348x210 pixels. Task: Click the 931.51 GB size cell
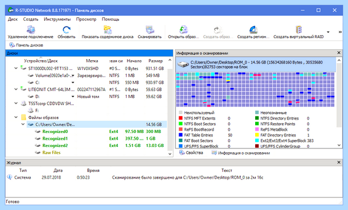click(155, 68)
